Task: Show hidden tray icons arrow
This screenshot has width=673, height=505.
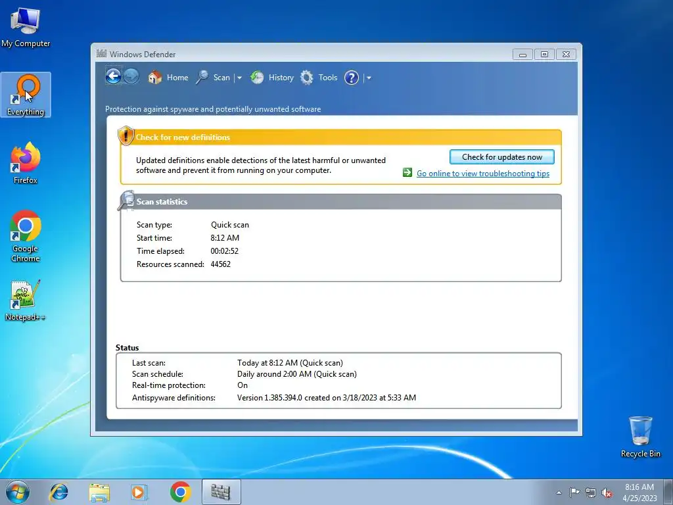Action: (559, 493)
